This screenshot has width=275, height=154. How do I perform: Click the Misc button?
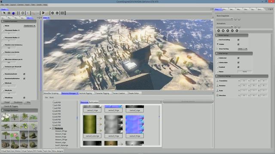tap(27, 102)
